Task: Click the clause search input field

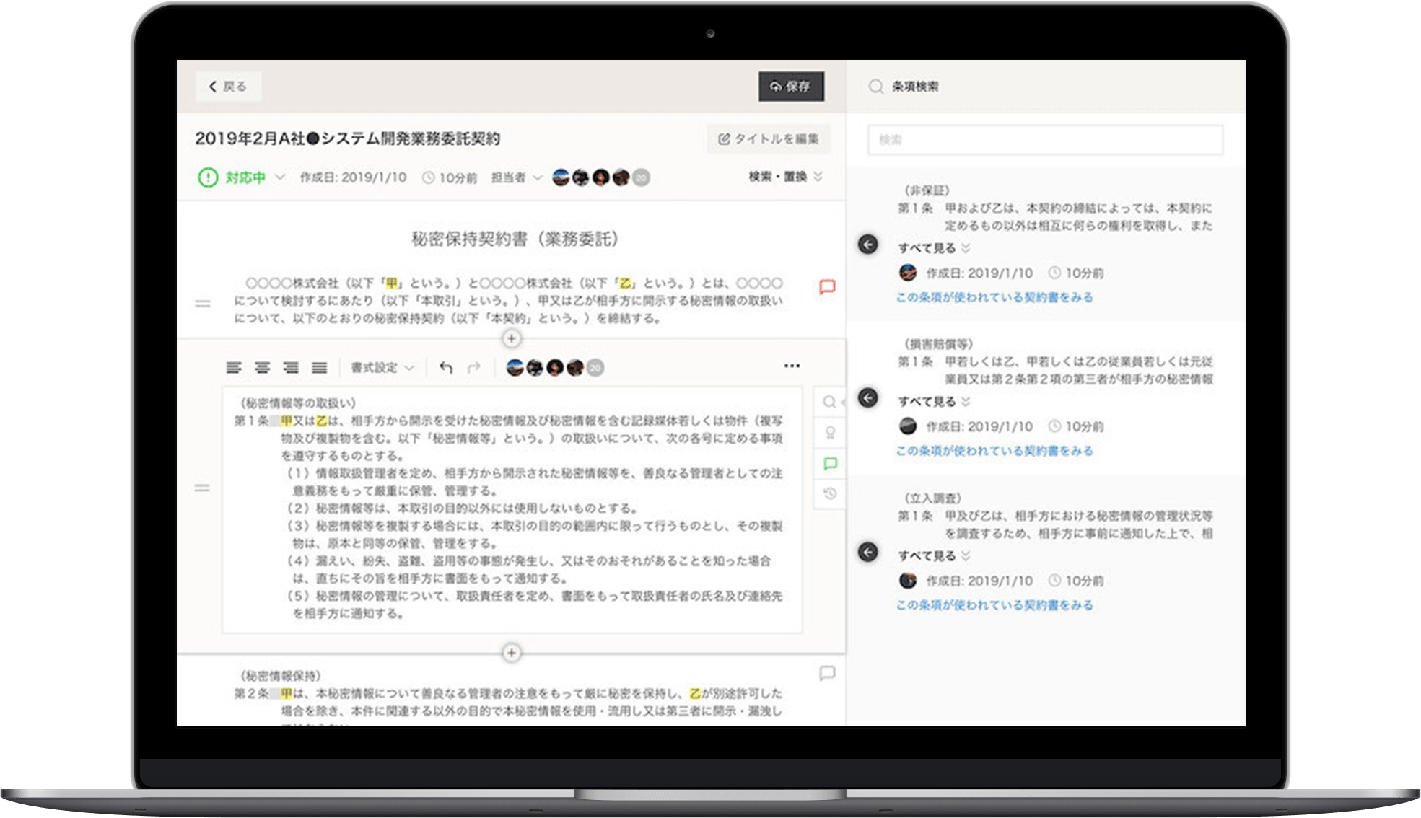Action: click(x=1045, y=140)
